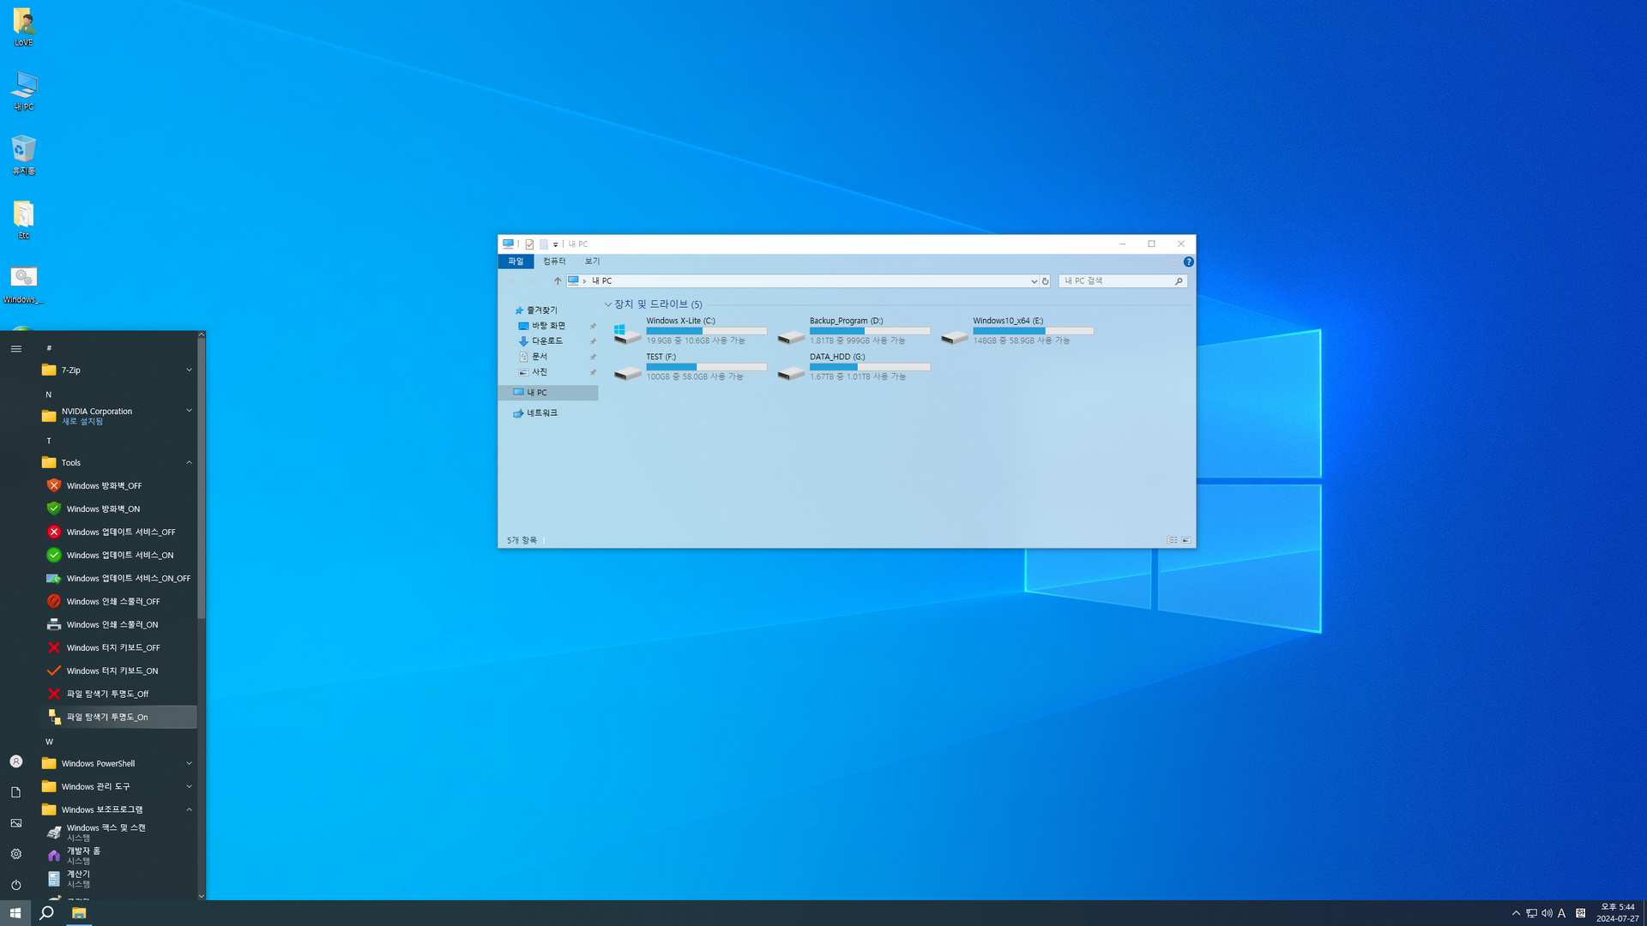Open the address bar history dropdown
Screen dimensions: 1647x926
1034,281
